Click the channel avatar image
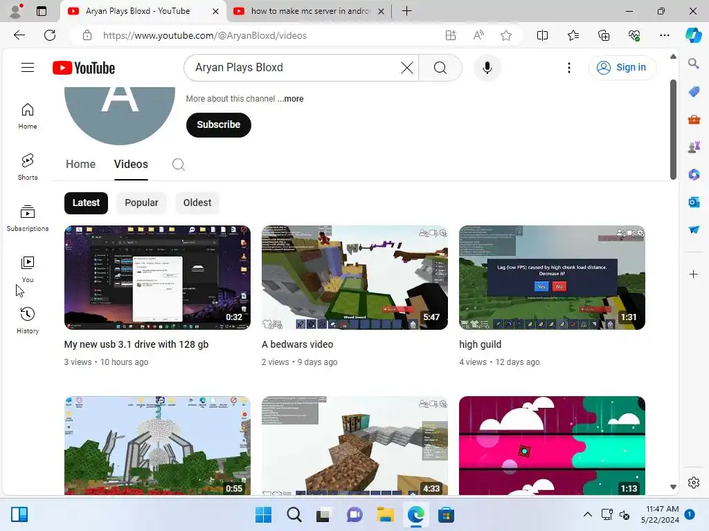 tap(120, 115)
